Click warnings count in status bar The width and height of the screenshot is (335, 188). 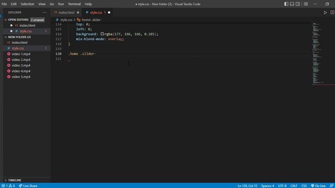point(12,186)
